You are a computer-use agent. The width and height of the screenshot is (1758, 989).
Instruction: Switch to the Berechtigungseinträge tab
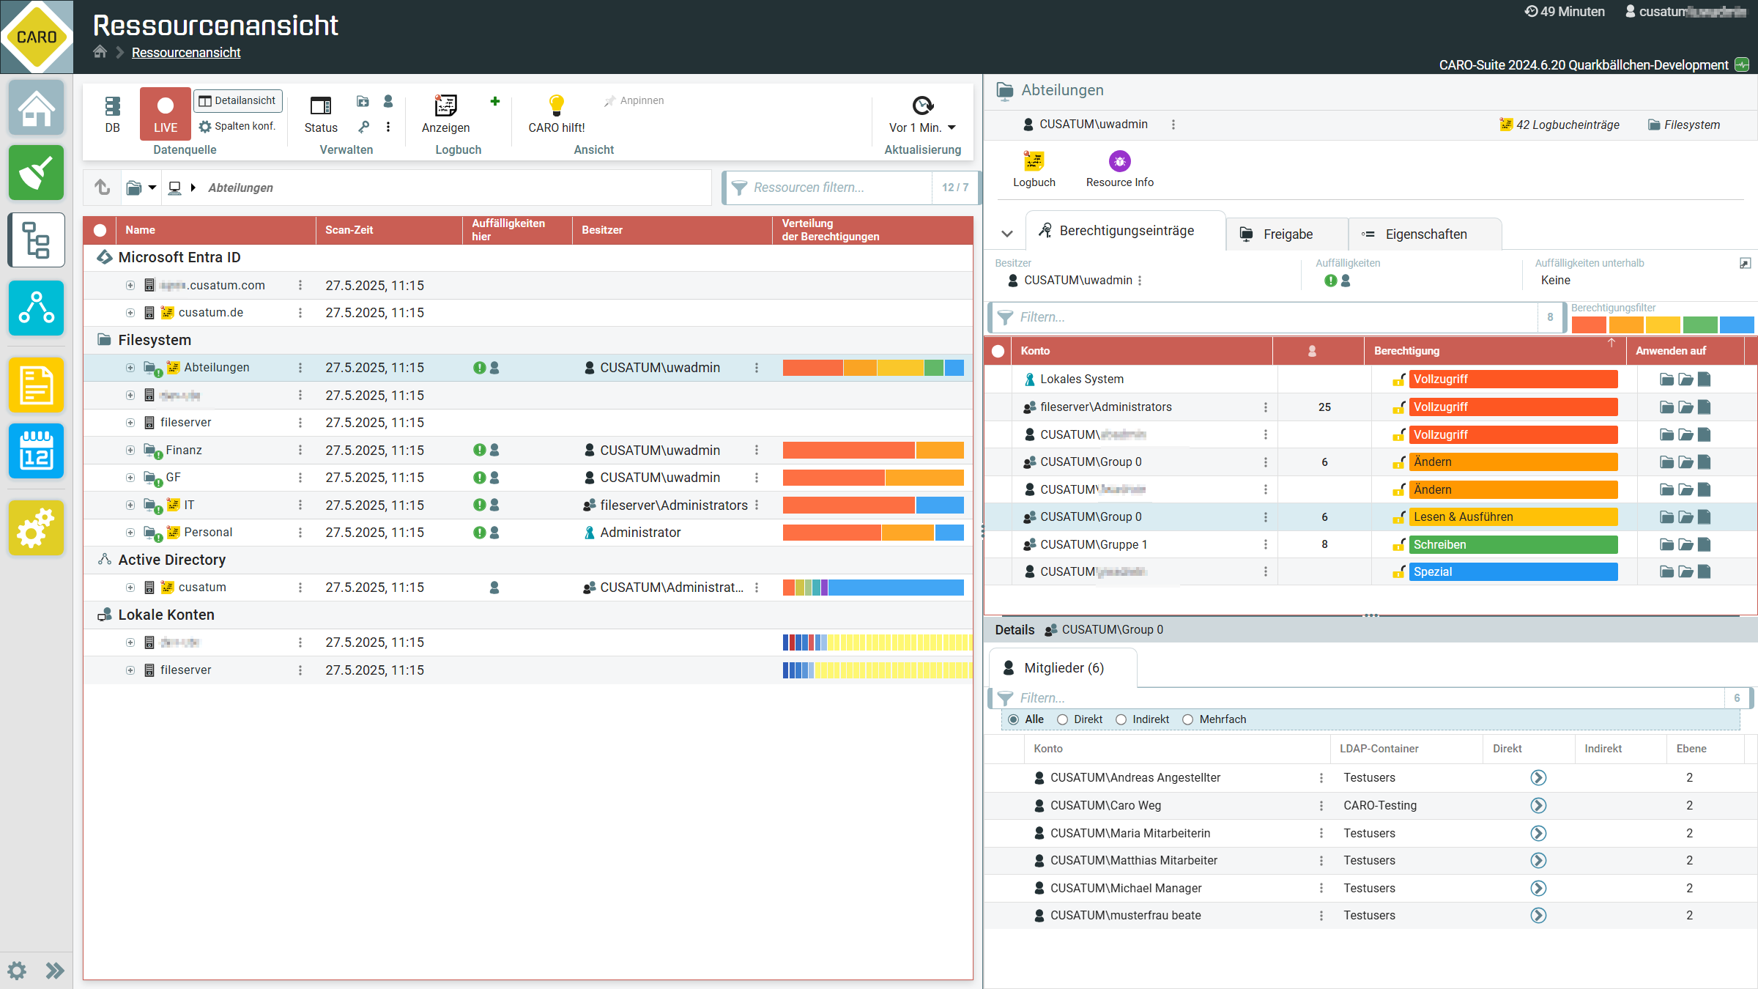click(1127, 231)
